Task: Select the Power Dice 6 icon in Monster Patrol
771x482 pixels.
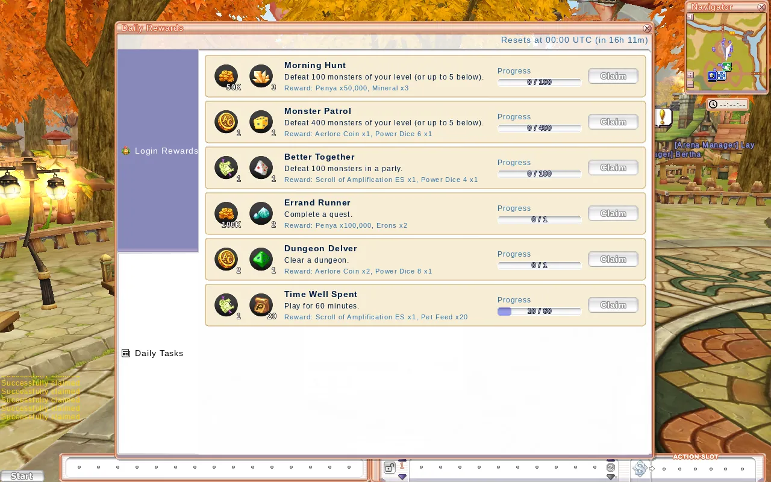Action: tap(261, 122)
